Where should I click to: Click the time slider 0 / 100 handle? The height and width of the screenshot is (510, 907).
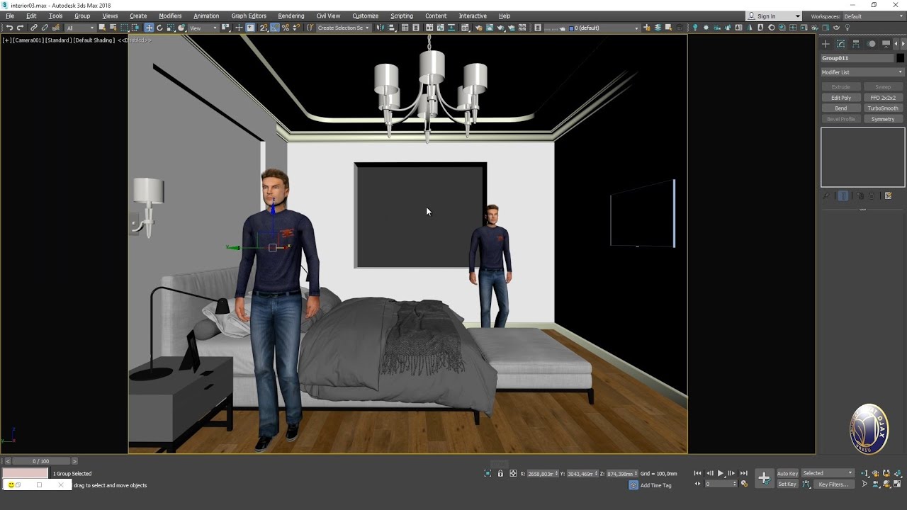[x=41, y=461]
